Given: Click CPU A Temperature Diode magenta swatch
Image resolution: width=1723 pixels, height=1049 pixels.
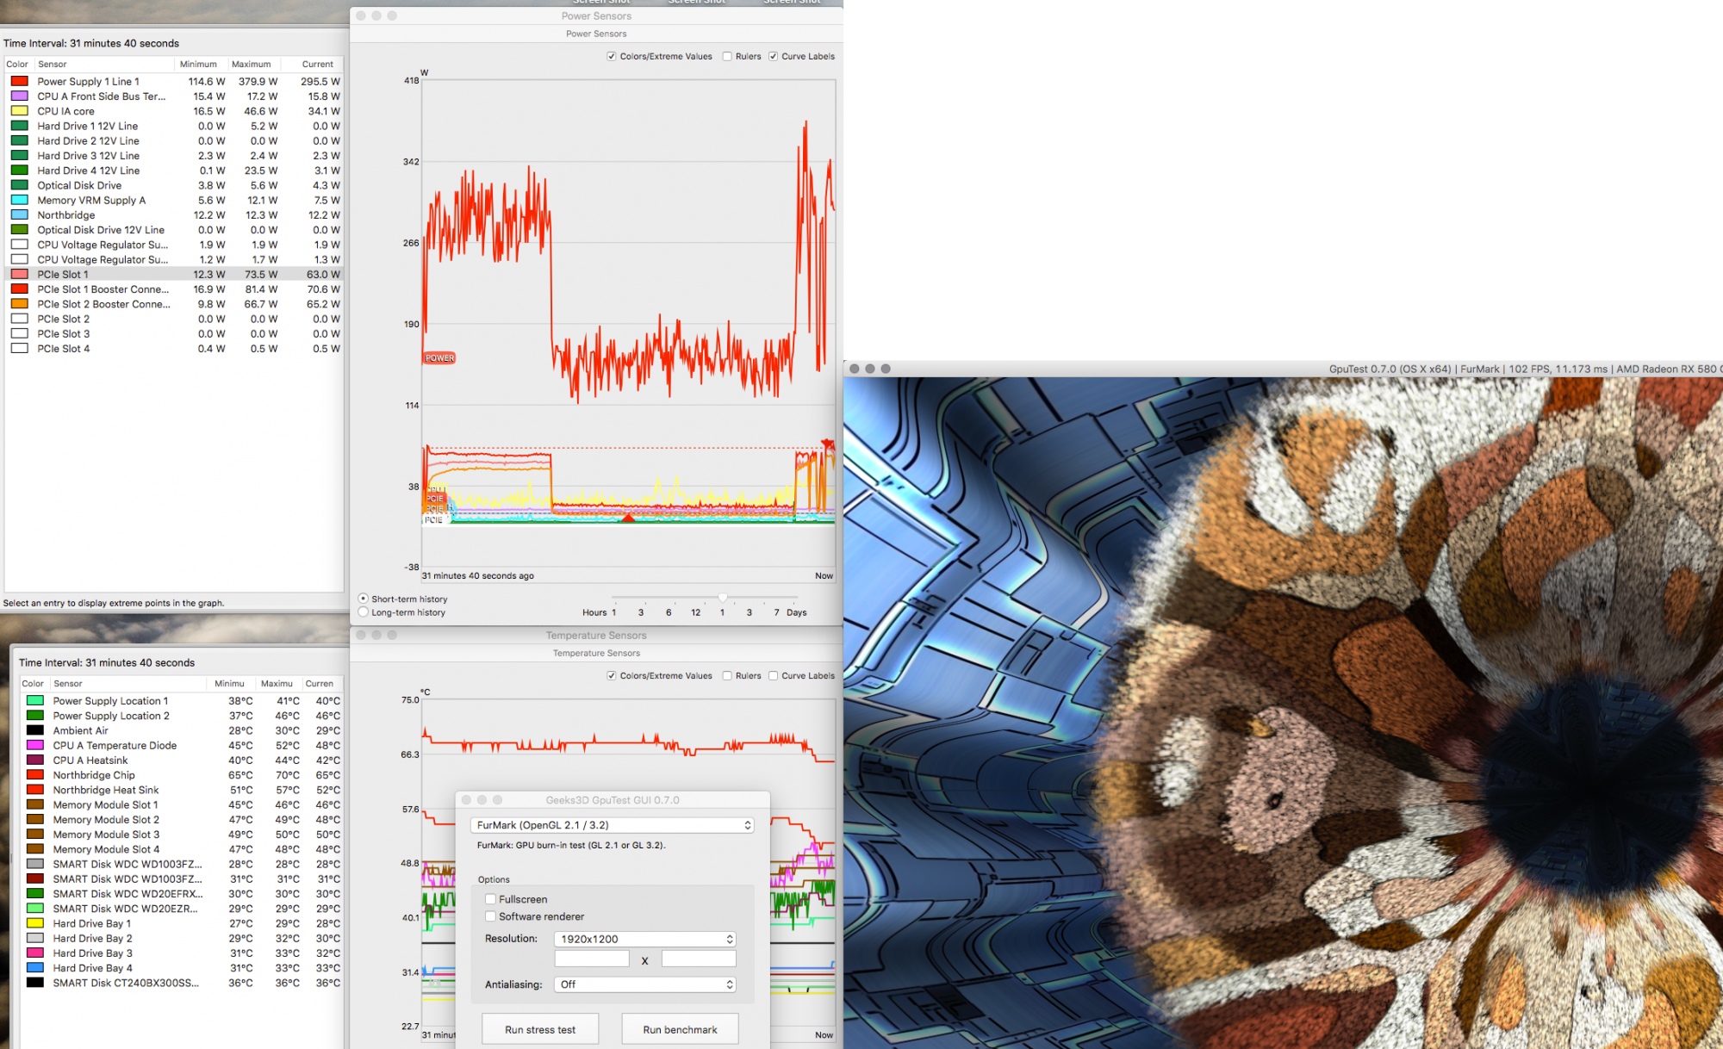Looking at the screenshot, I should point(35,745).
